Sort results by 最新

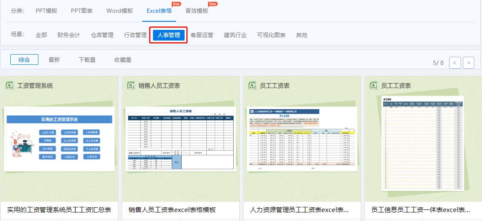(54, 60)
